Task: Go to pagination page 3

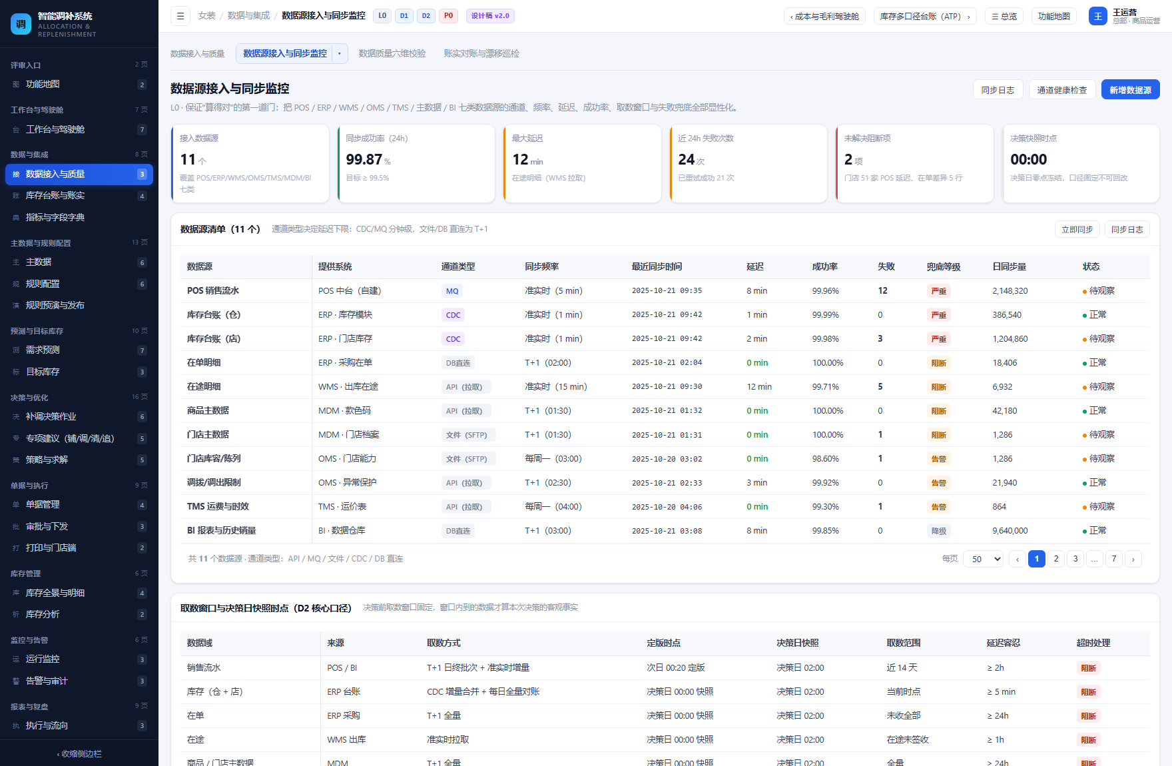Action: click(x=1075, y=559)
